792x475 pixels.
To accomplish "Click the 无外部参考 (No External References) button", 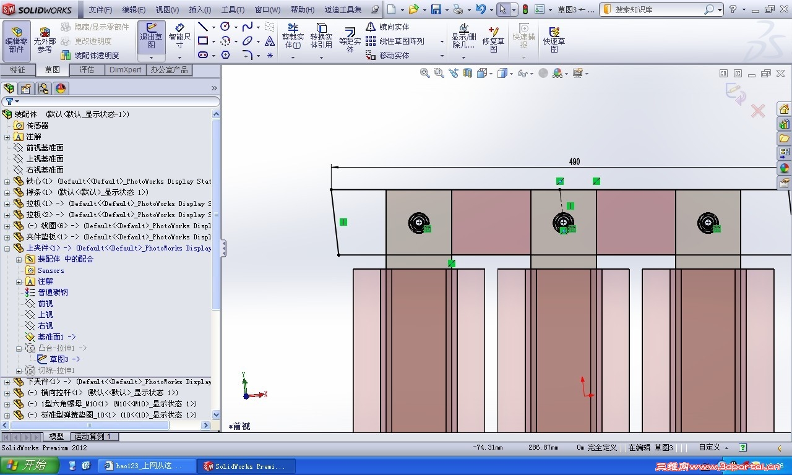I will [45, 40].
